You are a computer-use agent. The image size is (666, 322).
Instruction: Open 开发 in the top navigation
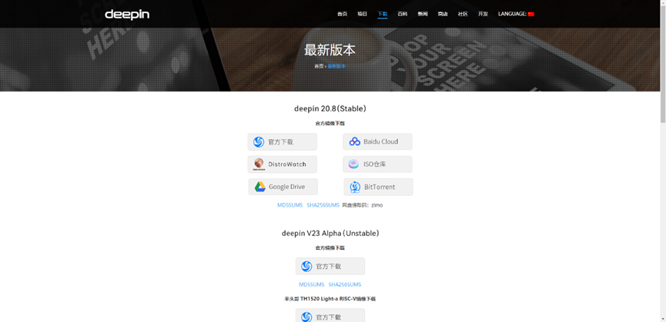pos(483,14)
